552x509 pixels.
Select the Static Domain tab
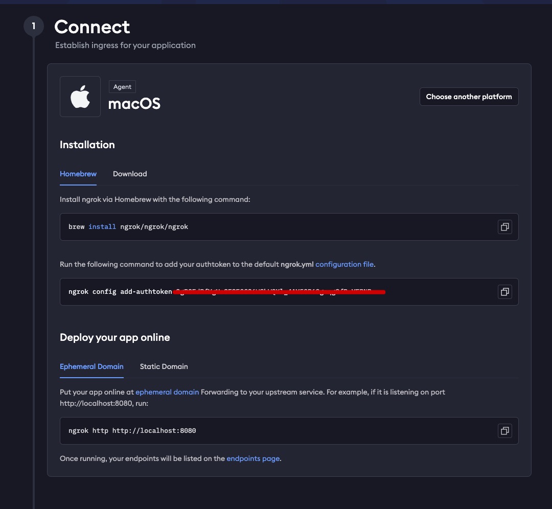pyautogui.click(x=164, y=366)
